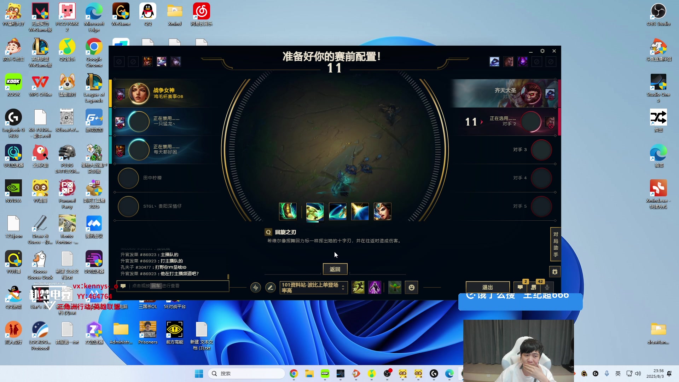Viewport: 679px width, 382px height.
Task: Open QQ desktop shortcut
Action: tap(148, 15)
